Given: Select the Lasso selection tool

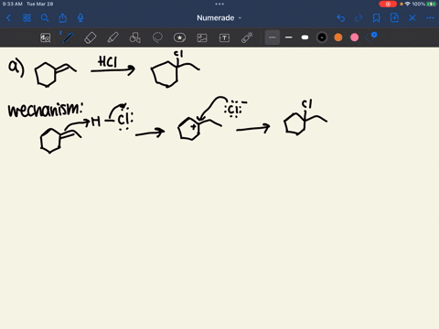Looking at the screenshot, I should (157, 37).
